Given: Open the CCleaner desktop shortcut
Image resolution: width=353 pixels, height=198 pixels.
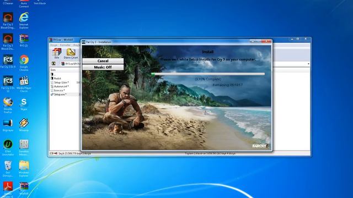Looking at the screenshot, I should tap(8, 2).
